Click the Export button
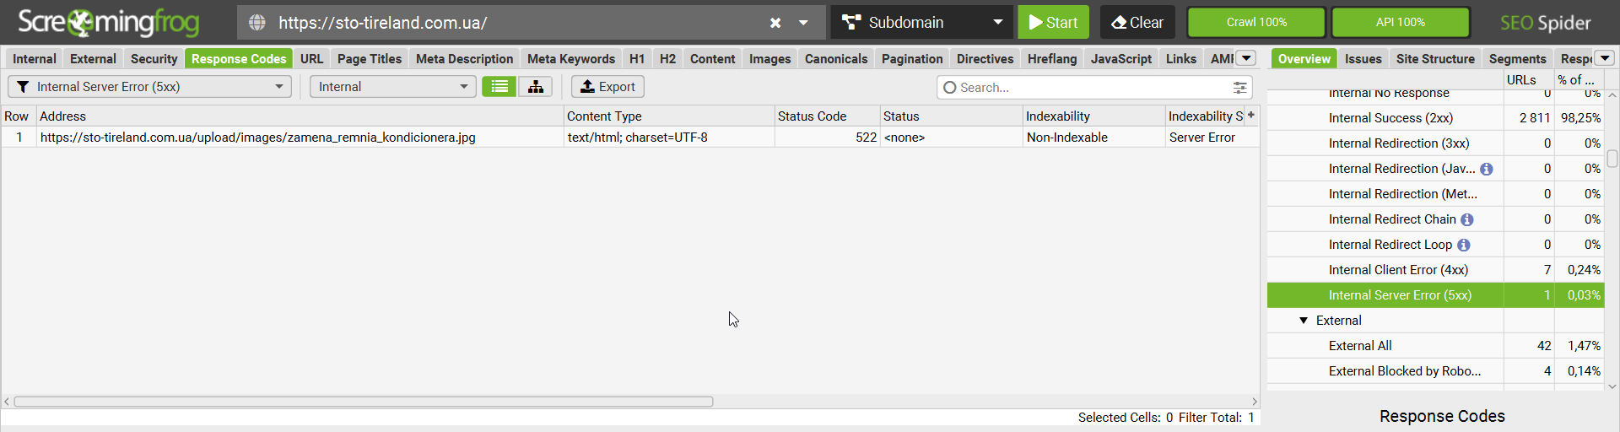The image size is (1620, 432). coord(607,87)
